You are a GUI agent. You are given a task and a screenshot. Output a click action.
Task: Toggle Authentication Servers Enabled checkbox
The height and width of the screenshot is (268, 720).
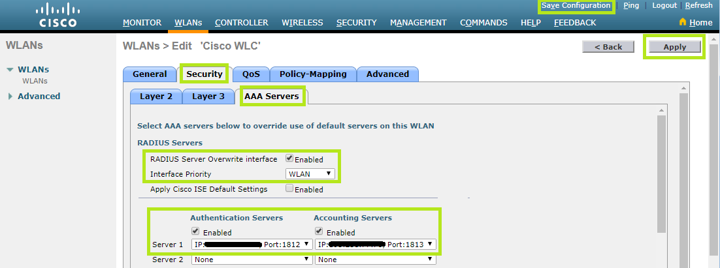point(195,231)
